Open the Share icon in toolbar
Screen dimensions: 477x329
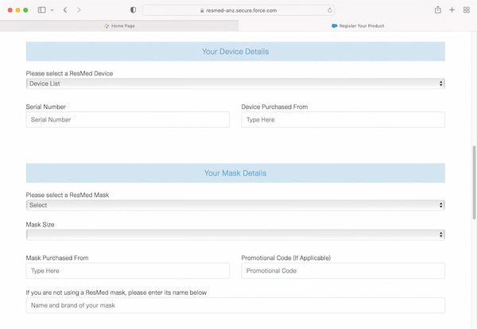tap(438, 10)
